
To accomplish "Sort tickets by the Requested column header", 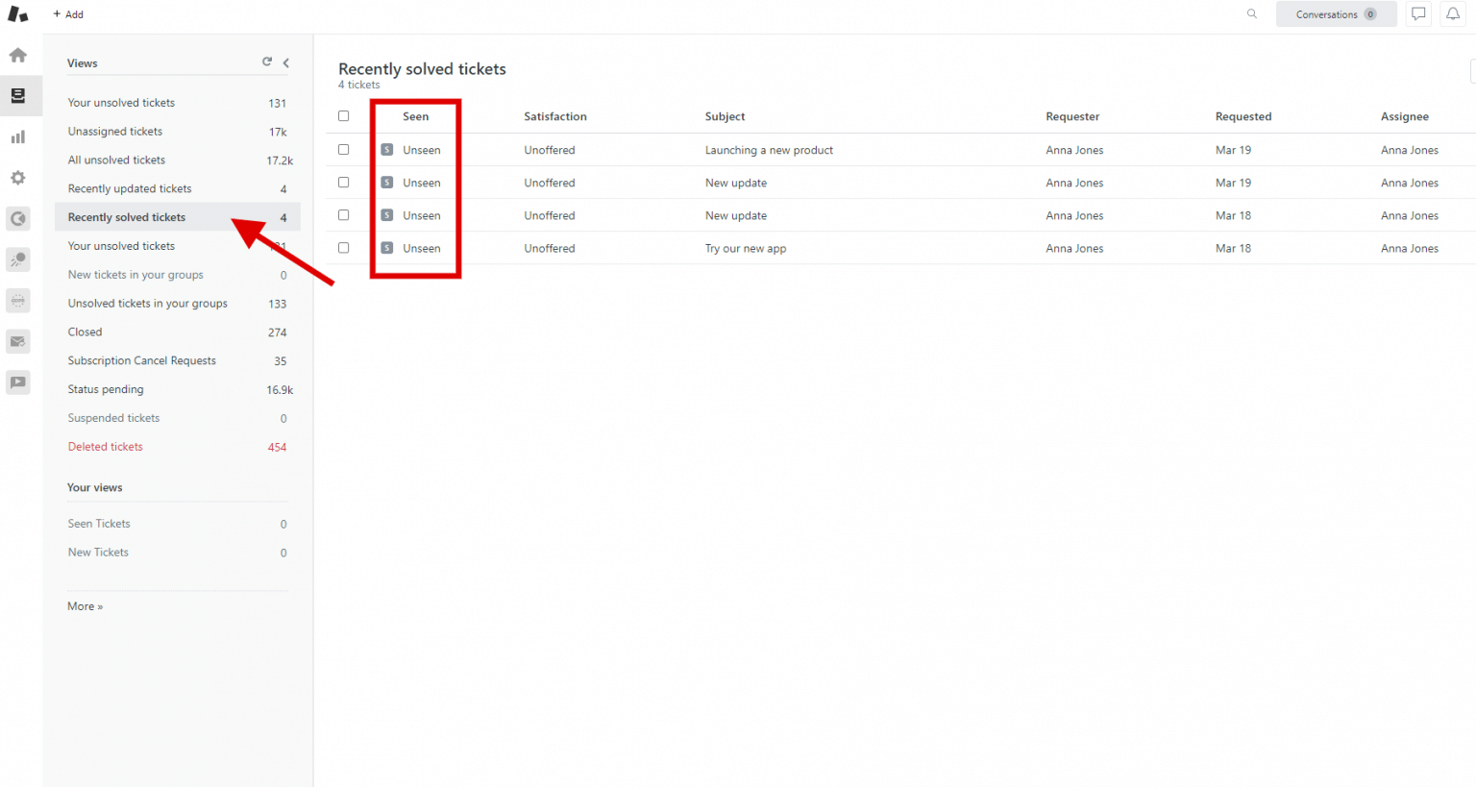I will point(1242,115).
